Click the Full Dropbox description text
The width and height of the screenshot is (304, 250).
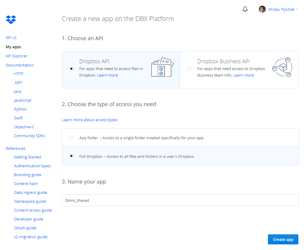[137, 156]
